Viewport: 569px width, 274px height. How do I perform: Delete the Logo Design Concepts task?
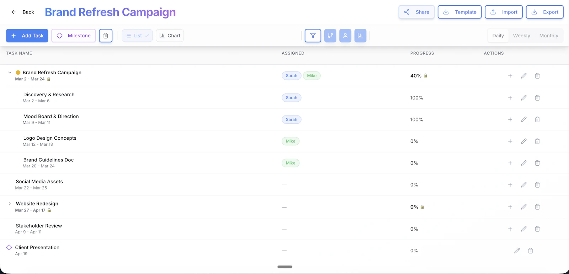[537, 141]
